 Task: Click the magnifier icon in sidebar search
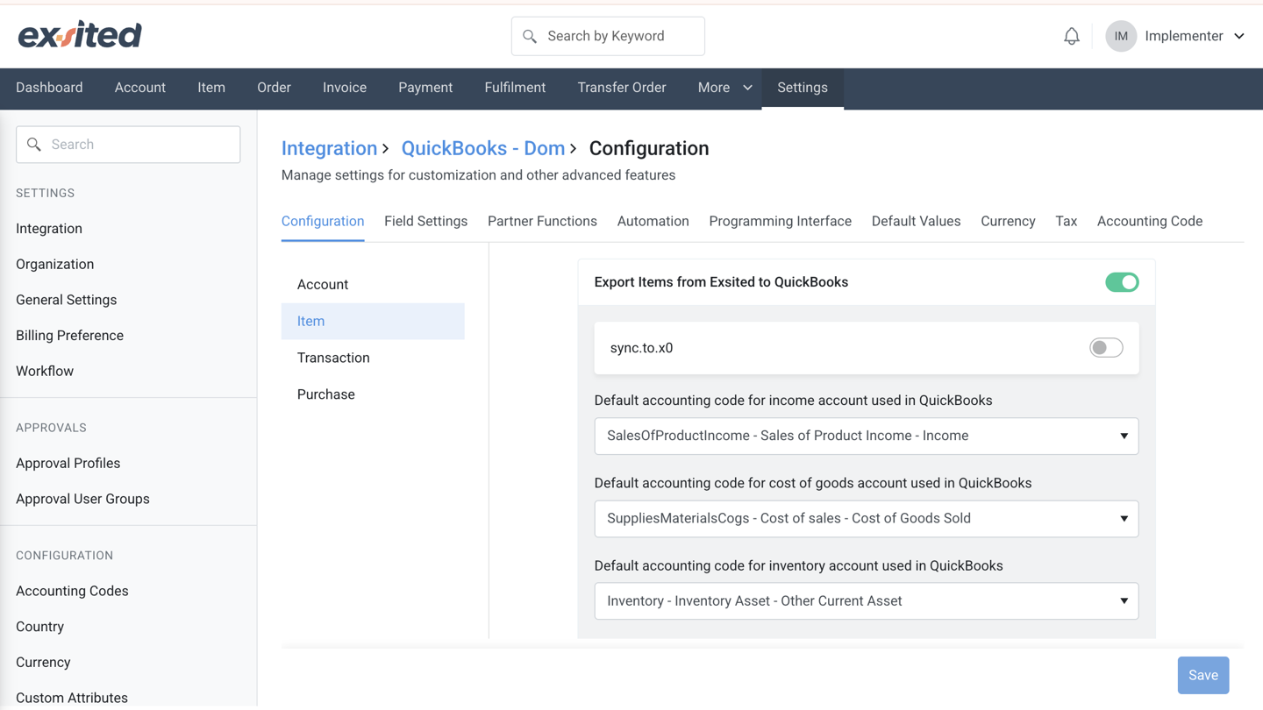tap(34, 145)
